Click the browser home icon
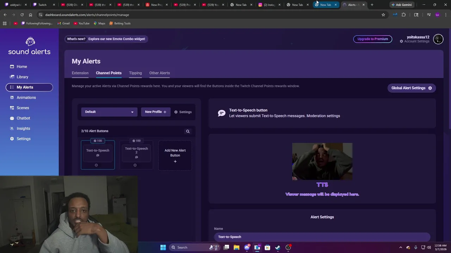The image size is (451, 253). pos(30,15)
